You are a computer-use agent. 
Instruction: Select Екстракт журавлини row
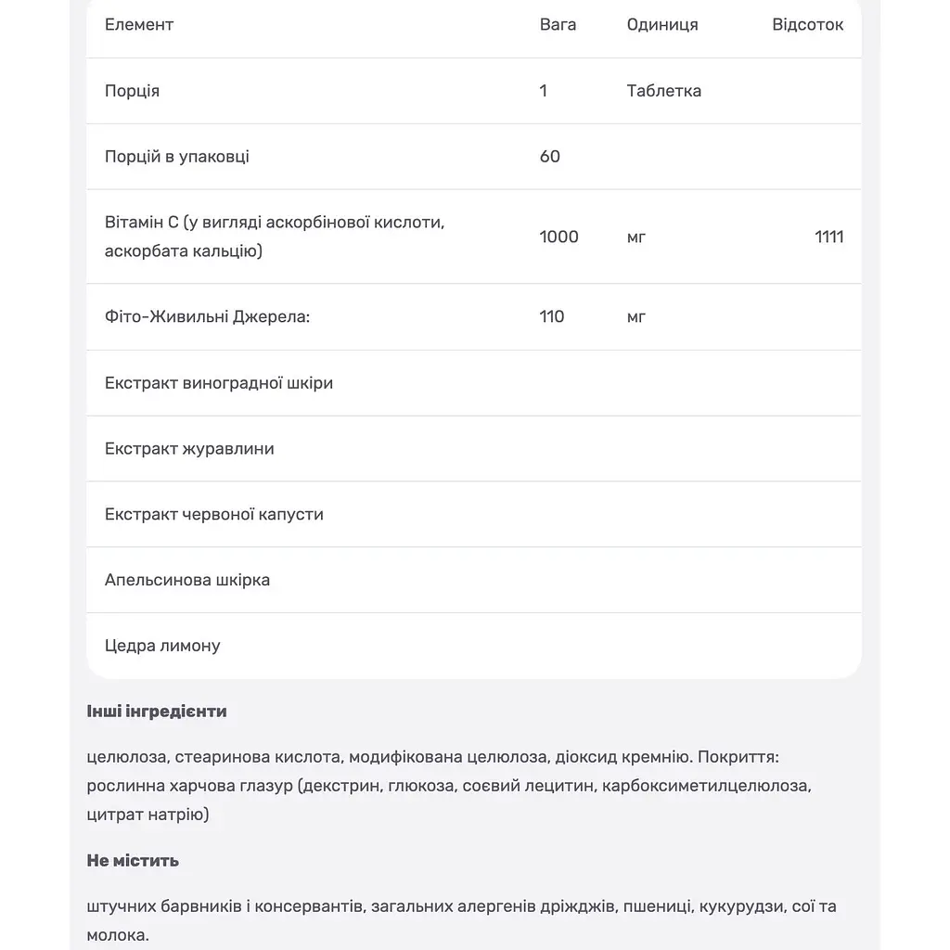[x=474, y=449]
